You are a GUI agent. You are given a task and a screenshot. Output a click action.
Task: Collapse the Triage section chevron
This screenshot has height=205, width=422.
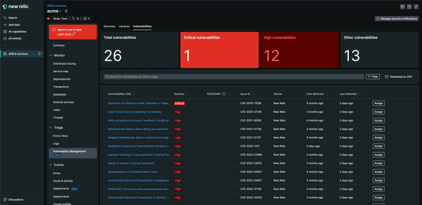click(50, 128)
